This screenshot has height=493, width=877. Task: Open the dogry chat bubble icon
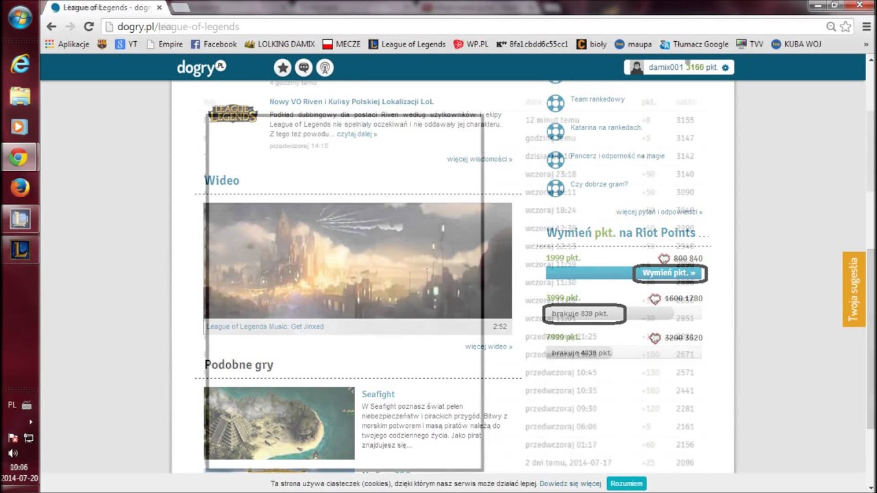tap(304, 67)
